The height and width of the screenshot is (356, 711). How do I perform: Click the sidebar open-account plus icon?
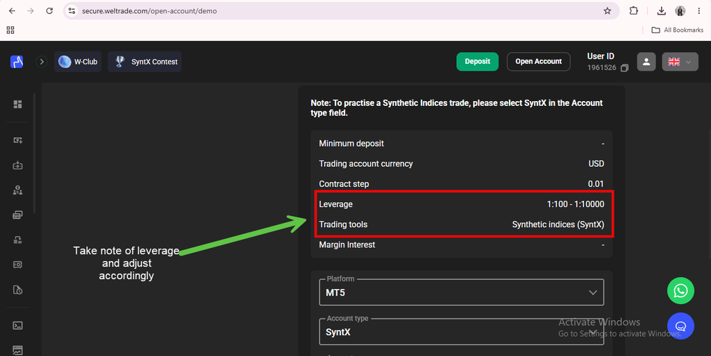click(x=17, y=140)
